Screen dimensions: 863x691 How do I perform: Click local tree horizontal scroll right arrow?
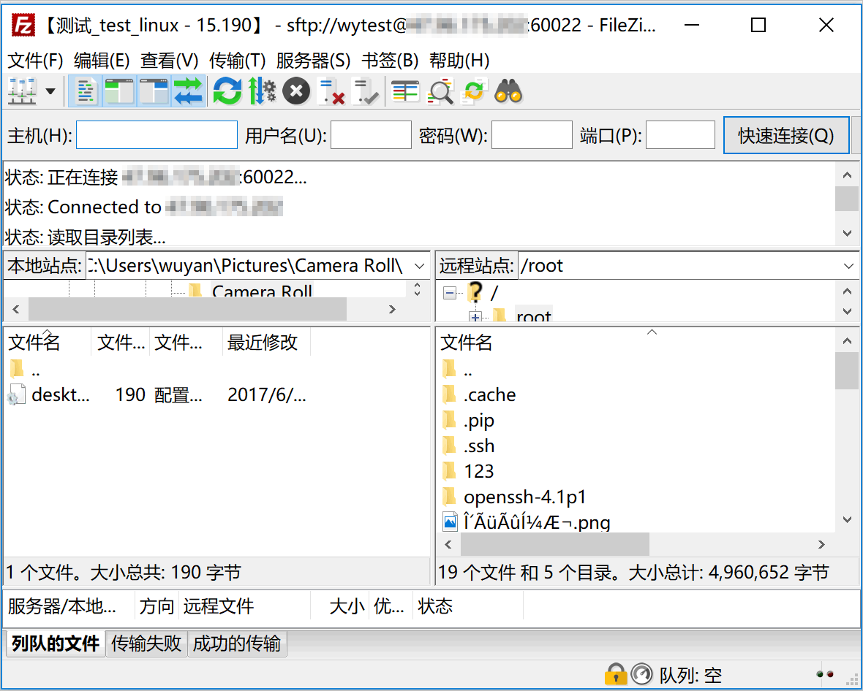pos(392,309)
